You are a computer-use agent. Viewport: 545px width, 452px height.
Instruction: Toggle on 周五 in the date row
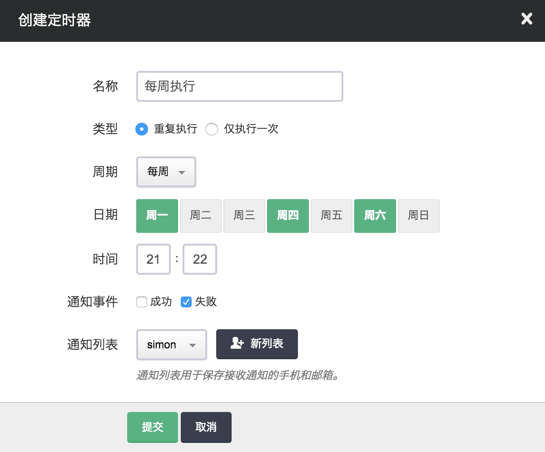pyautogui.click(x=332, y=216)
